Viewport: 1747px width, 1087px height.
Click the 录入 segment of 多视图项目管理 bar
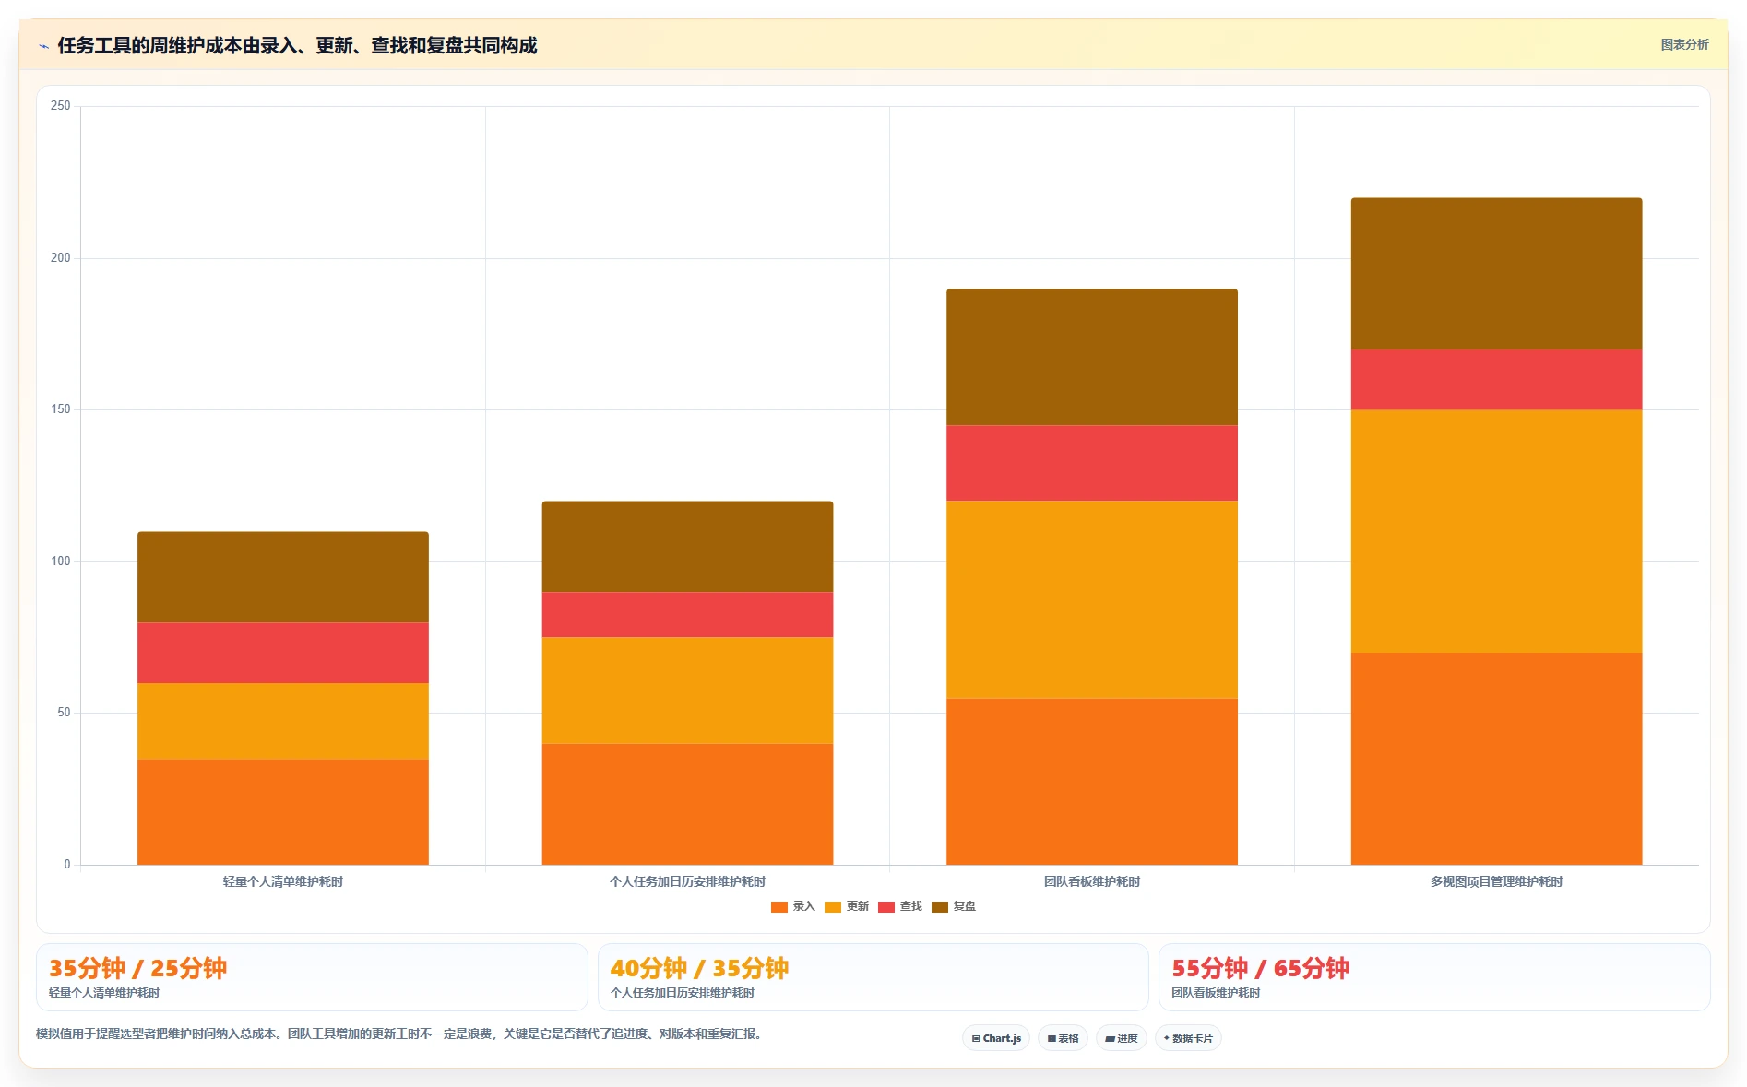click(1496, 759)
